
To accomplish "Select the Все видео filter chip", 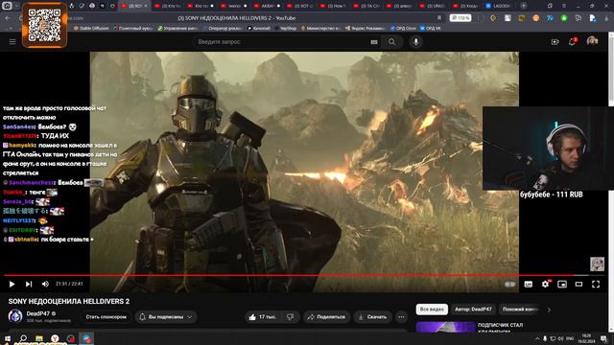I will pyautogui.click(x=432, y=310).
